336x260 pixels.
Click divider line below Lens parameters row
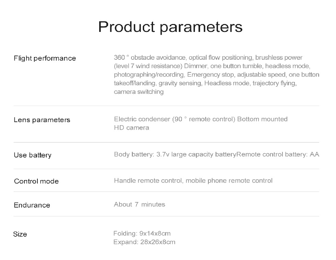166,142
